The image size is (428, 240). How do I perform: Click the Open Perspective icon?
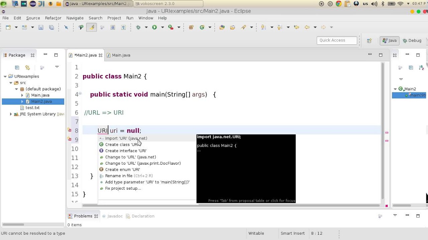[369, 41]
